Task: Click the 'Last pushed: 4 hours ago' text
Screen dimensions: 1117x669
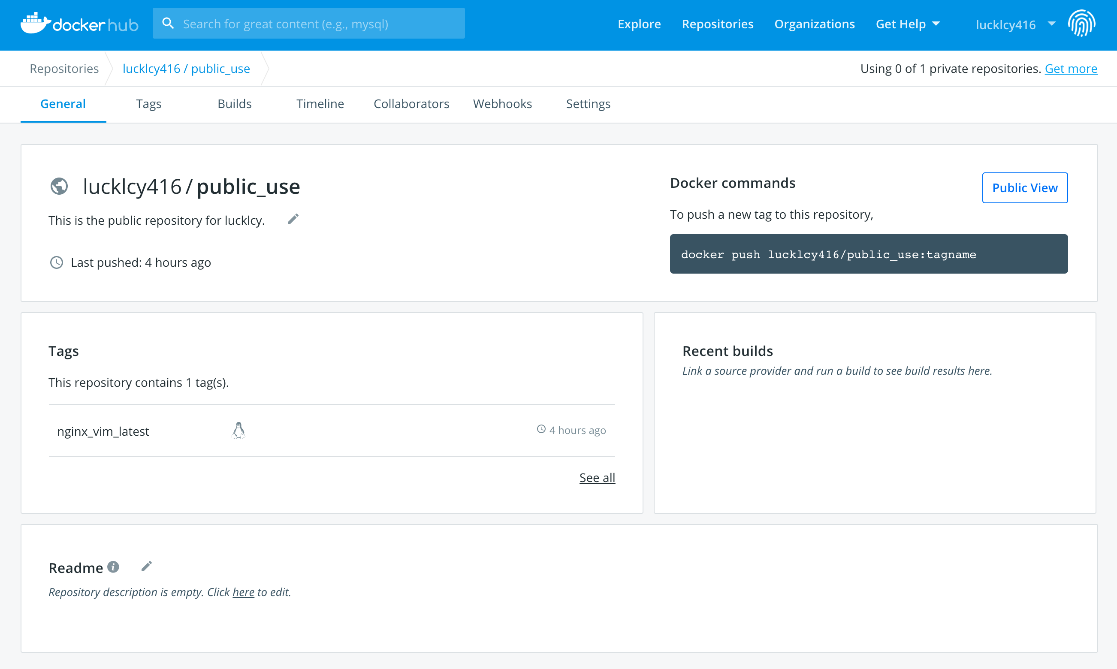Action: coord(141,262)
